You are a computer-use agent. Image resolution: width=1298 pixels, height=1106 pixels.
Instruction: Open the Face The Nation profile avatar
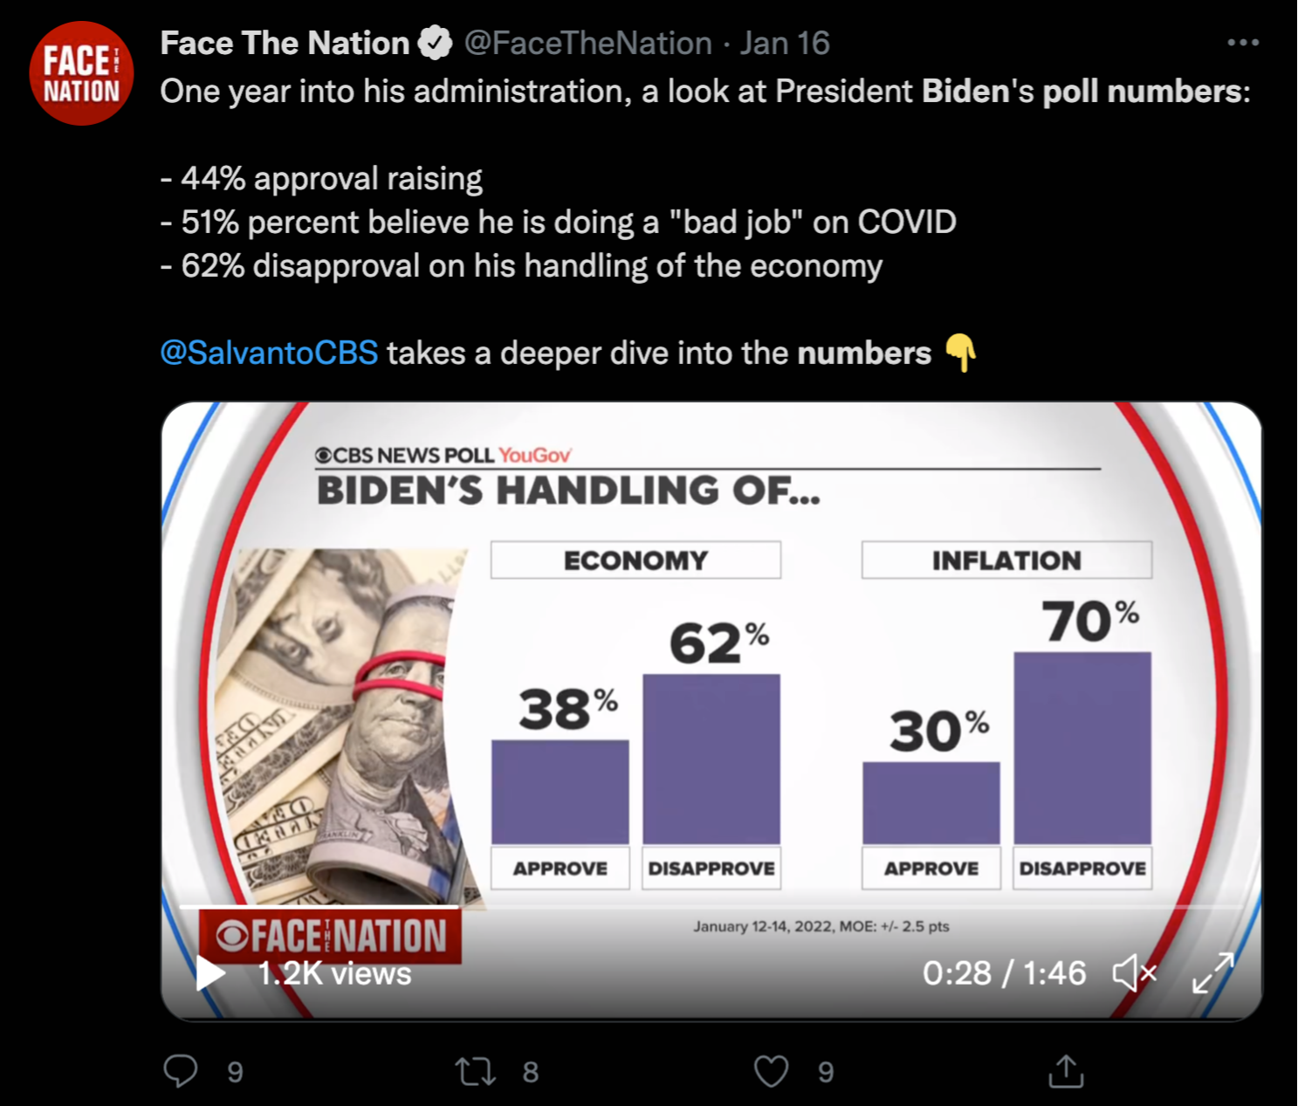tap(81, 73)
